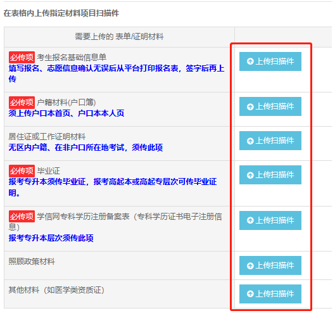This screenshot has width=335, height=325.
Task: Upload scan for 毕业证 row
Action: coord(270,175)
